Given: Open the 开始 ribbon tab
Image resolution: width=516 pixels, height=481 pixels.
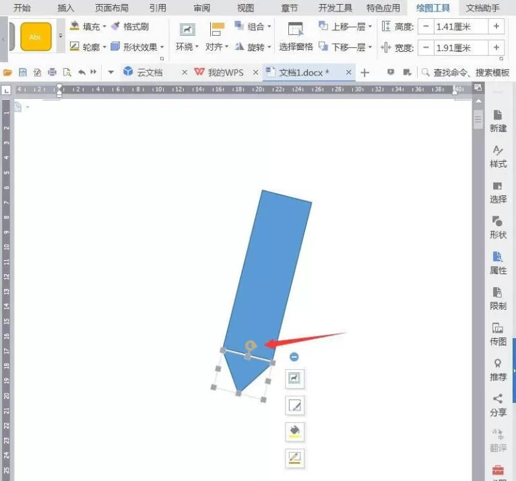Looking at the screenshot, I should click(x=22, y=7).
